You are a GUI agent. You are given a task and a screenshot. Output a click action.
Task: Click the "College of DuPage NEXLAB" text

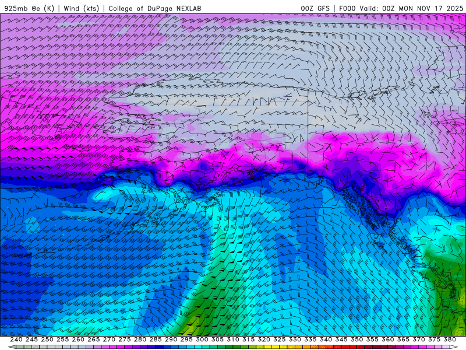155,8
